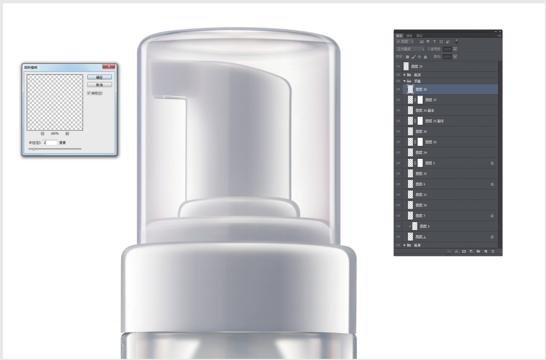546x360 pixels.
Task: Click the delete layer trash icon
Action: tap(493, 252)
